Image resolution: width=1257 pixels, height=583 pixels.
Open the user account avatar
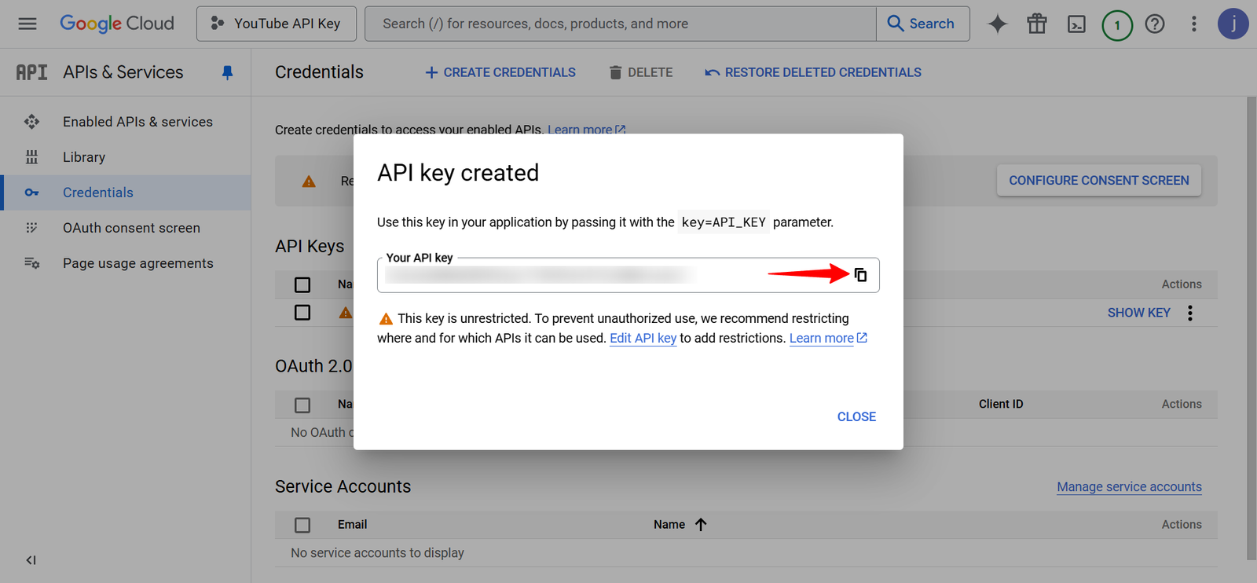coord(1232,24)
